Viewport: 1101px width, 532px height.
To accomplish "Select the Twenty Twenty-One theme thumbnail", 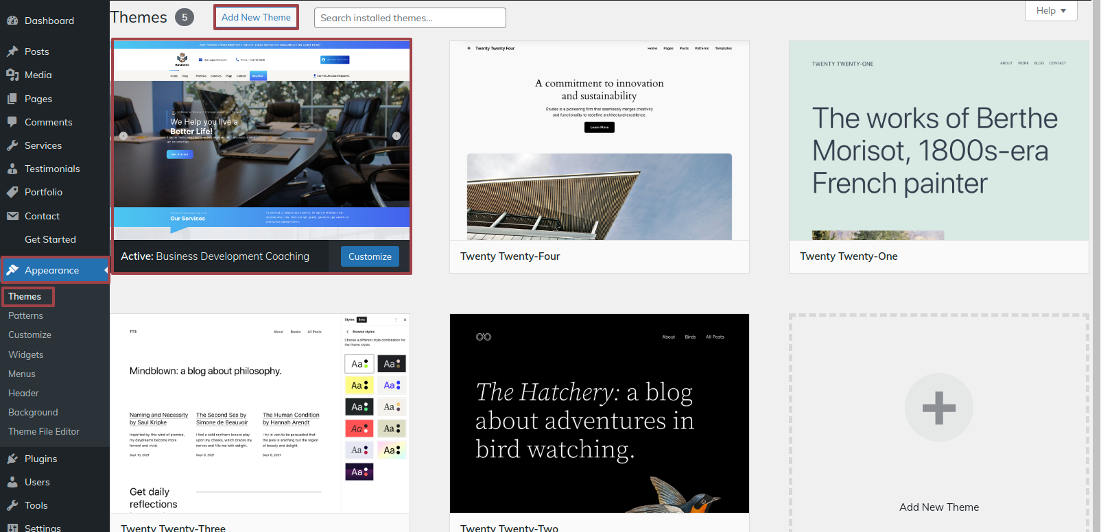I will tap(938, 141).
